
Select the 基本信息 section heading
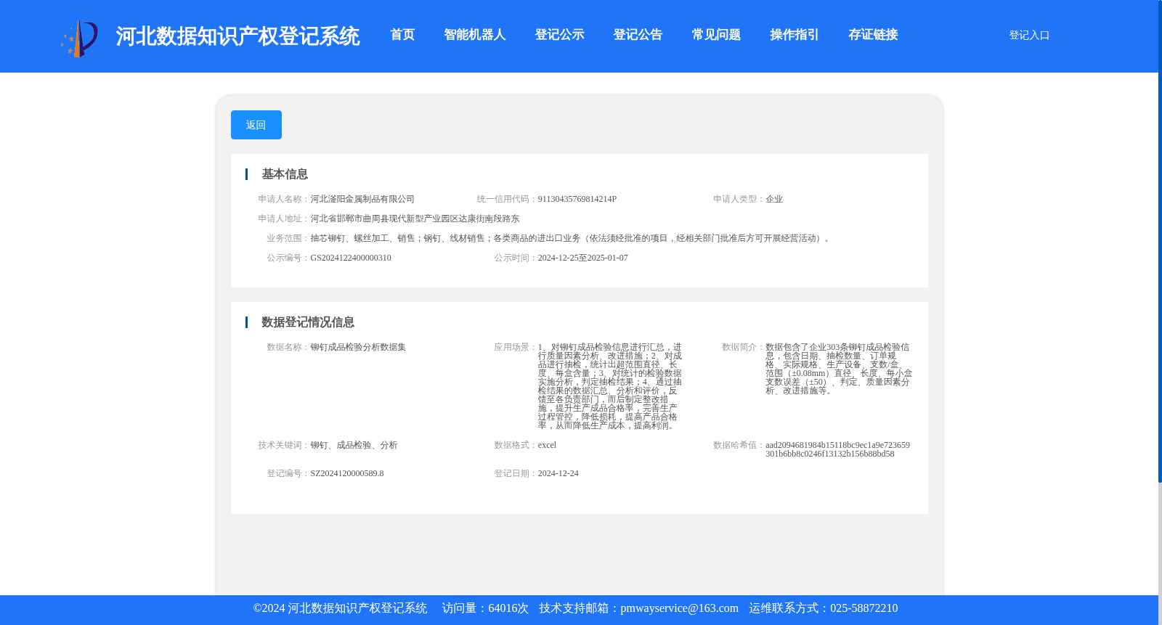(285, 174)
